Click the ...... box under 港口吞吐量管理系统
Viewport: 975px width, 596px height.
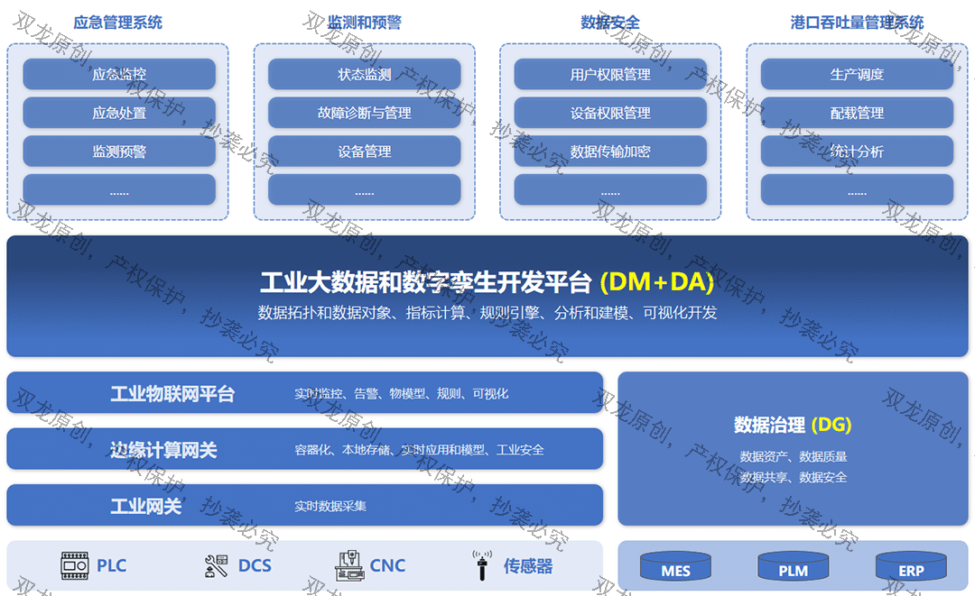[x=857, y=190]
